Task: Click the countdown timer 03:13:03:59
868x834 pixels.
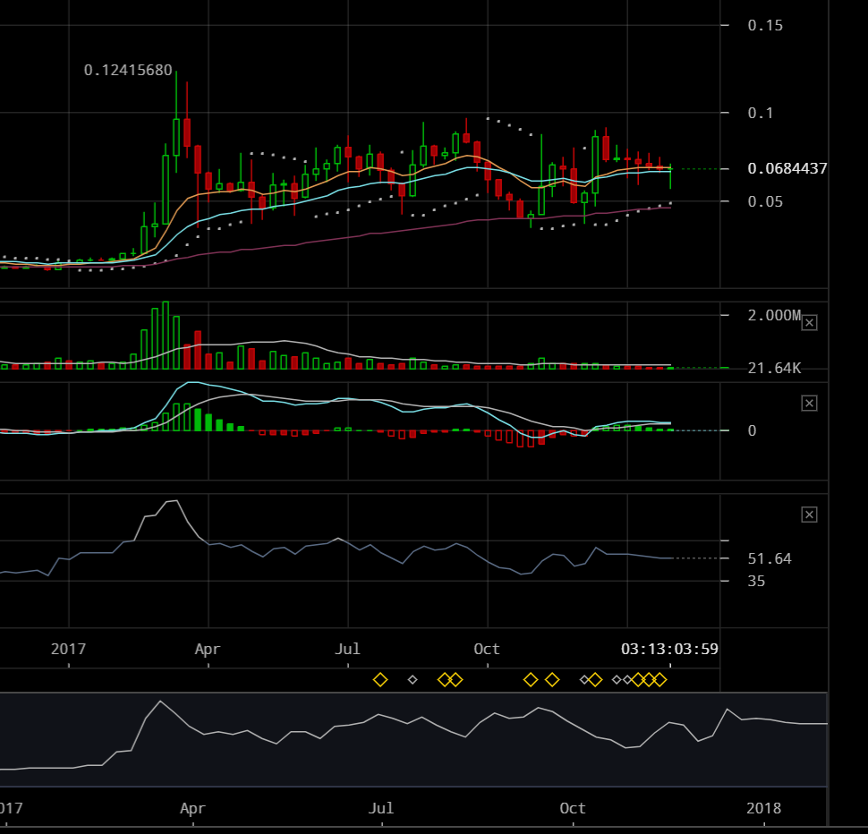Action: coord(669,649)
